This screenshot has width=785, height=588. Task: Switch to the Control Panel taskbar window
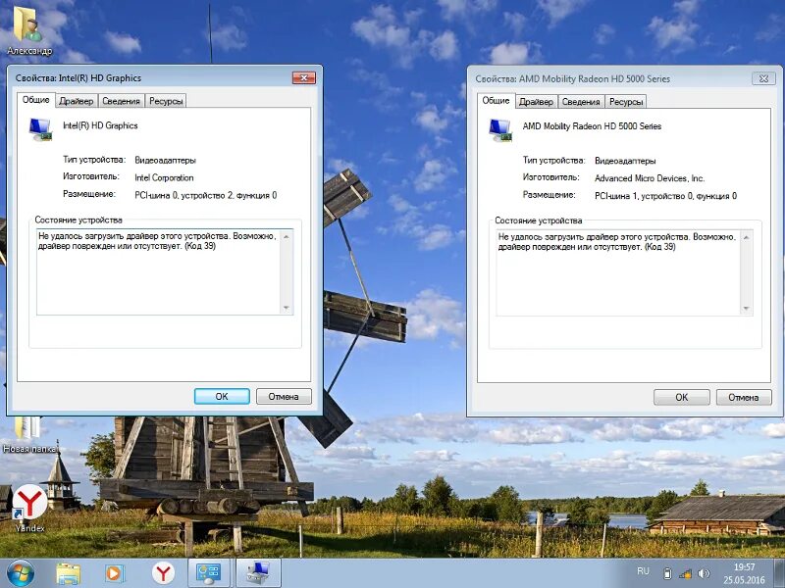208,573
